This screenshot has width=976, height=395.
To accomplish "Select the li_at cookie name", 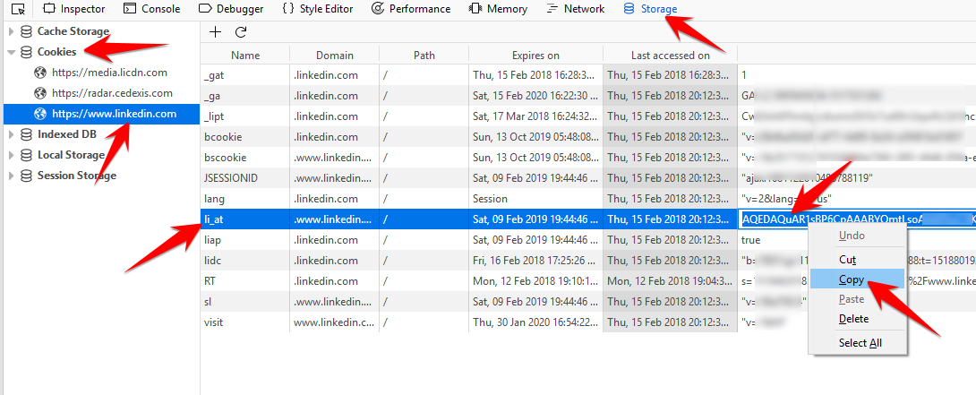I will click(x=213, y=219).
